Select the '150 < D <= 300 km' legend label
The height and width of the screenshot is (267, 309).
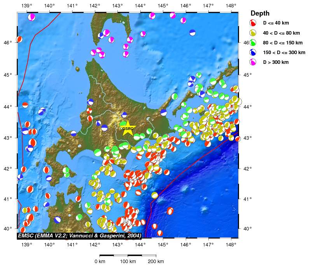pos(284,53)
